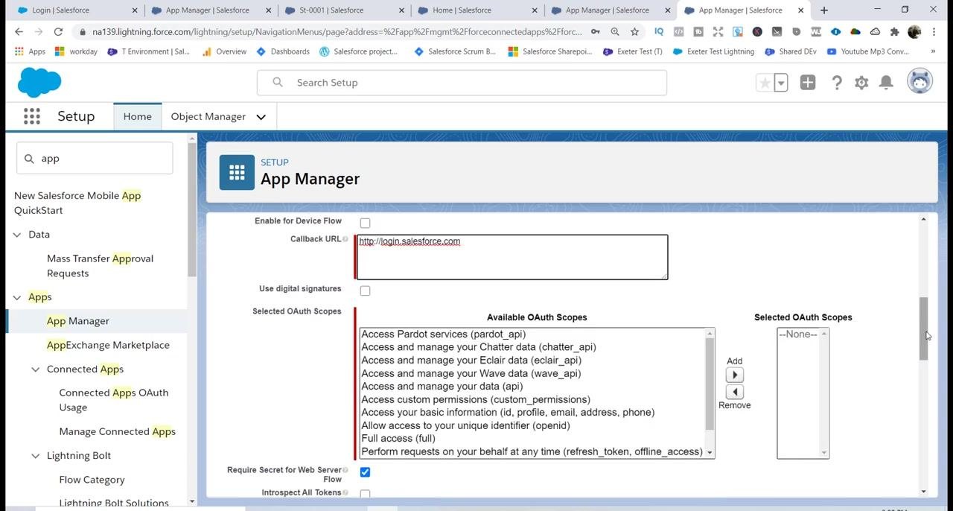953x511 pixels.
Task: Click the IQ browser extension icon
Action: [x=659, y=32]
